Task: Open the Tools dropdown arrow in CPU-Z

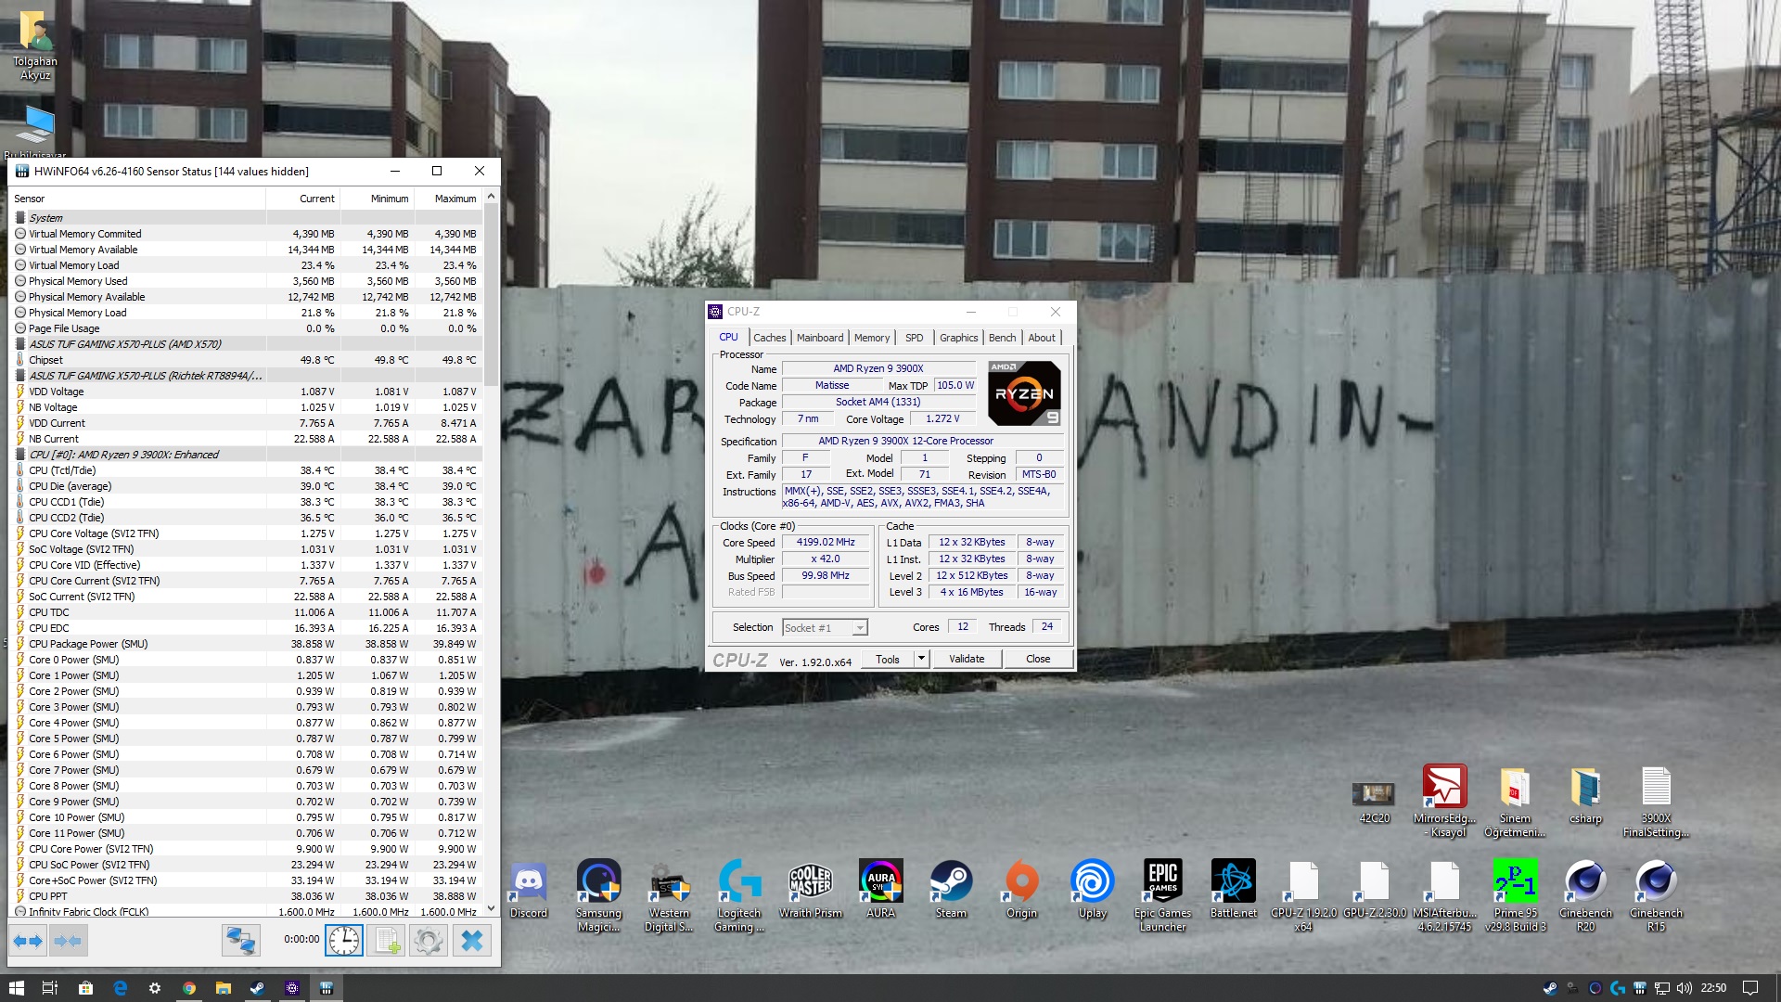Action: coord(921,659)
